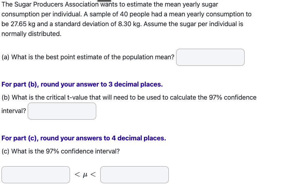Click "The Sugar Producers Association" opening text
This screenshot has width=292, height=188.
coord(50,4)
